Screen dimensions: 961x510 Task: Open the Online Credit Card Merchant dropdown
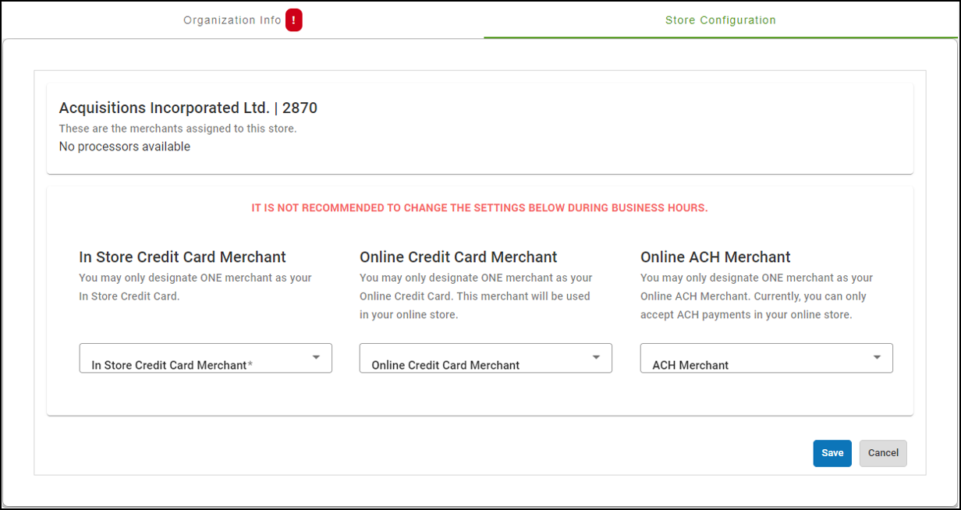(x=476, y=359)
